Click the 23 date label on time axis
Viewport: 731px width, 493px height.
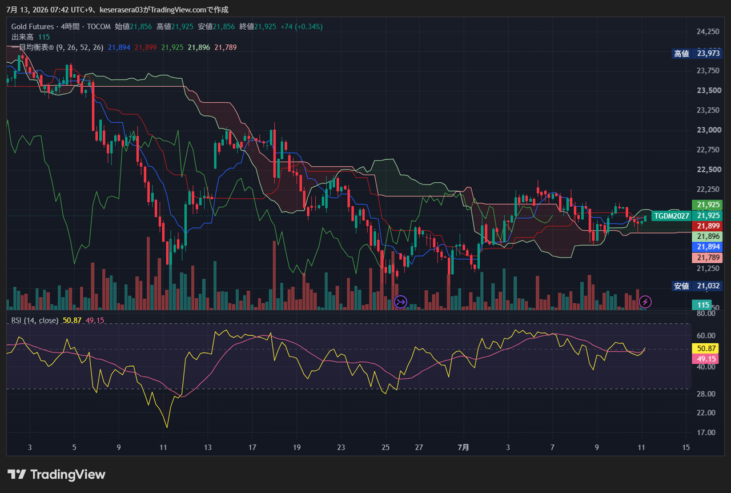click(341, 448)
